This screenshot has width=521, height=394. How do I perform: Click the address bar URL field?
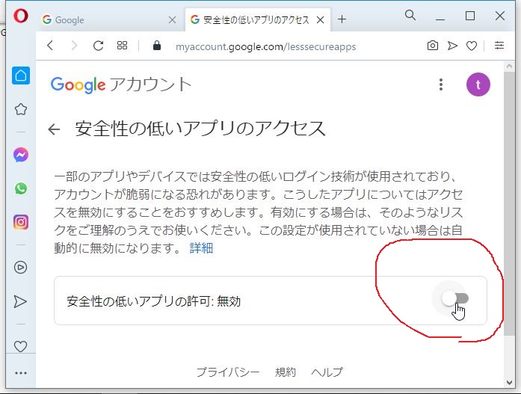click(x=265, y=46)
